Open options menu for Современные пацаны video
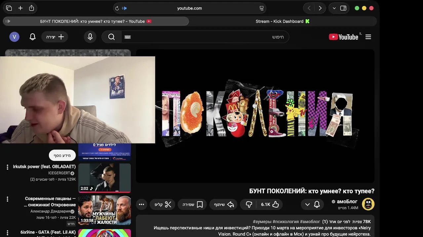This screenshot has height=237, width=423. coord(7,199)
